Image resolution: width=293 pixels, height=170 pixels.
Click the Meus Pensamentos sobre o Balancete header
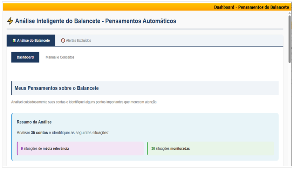pos(56,88)
